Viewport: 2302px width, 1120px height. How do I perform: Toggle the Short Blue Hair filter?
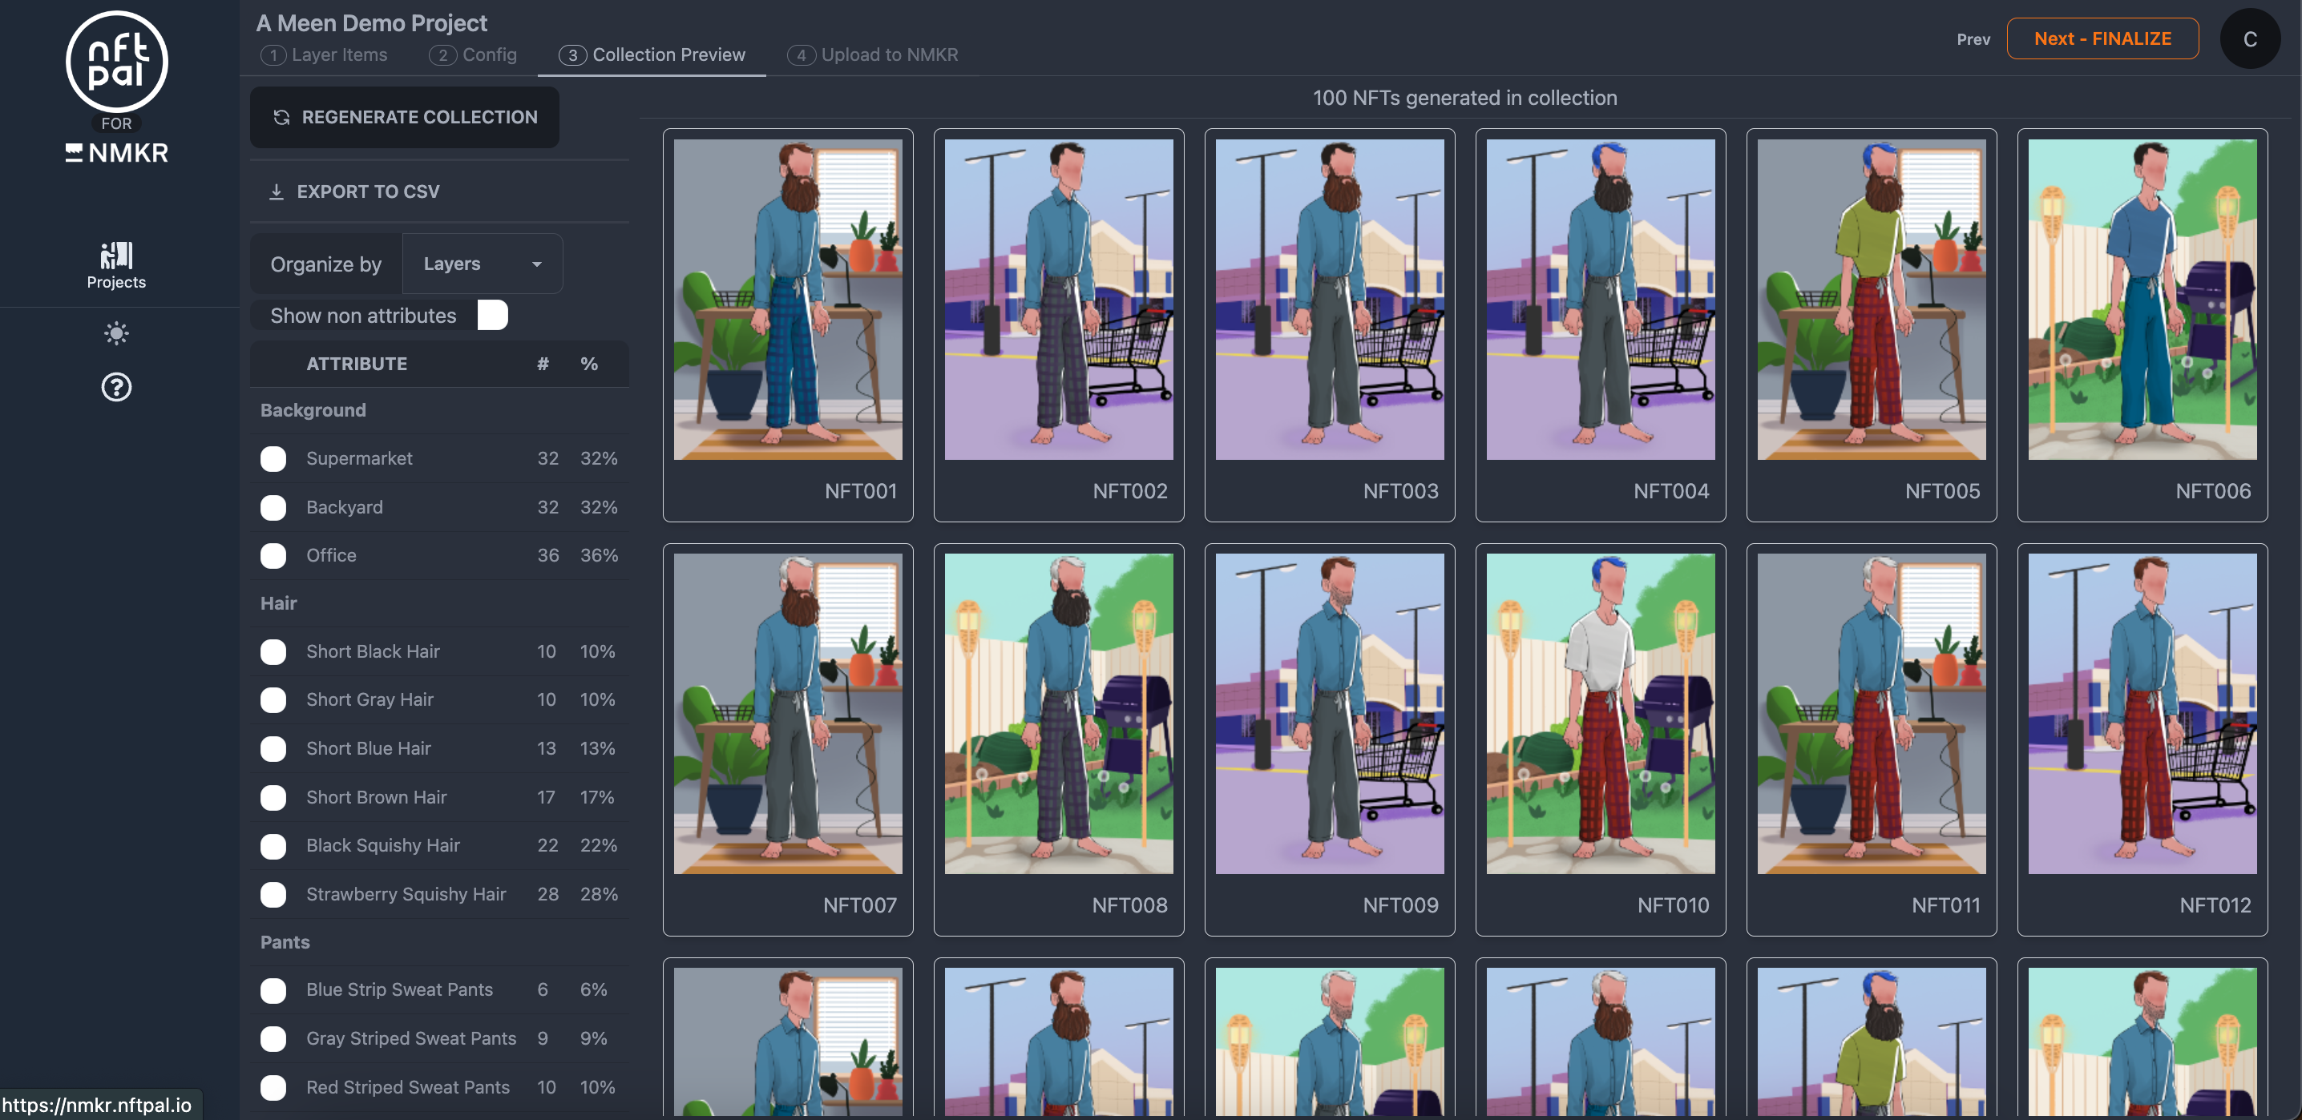click(x=273, y=748)
